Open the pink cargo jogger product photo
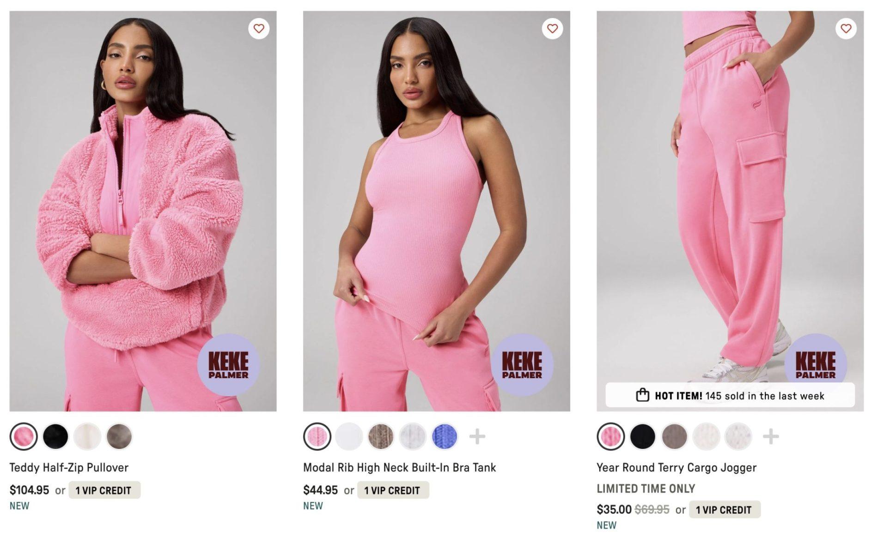878x538 pixels. click(x=730, y=211)
